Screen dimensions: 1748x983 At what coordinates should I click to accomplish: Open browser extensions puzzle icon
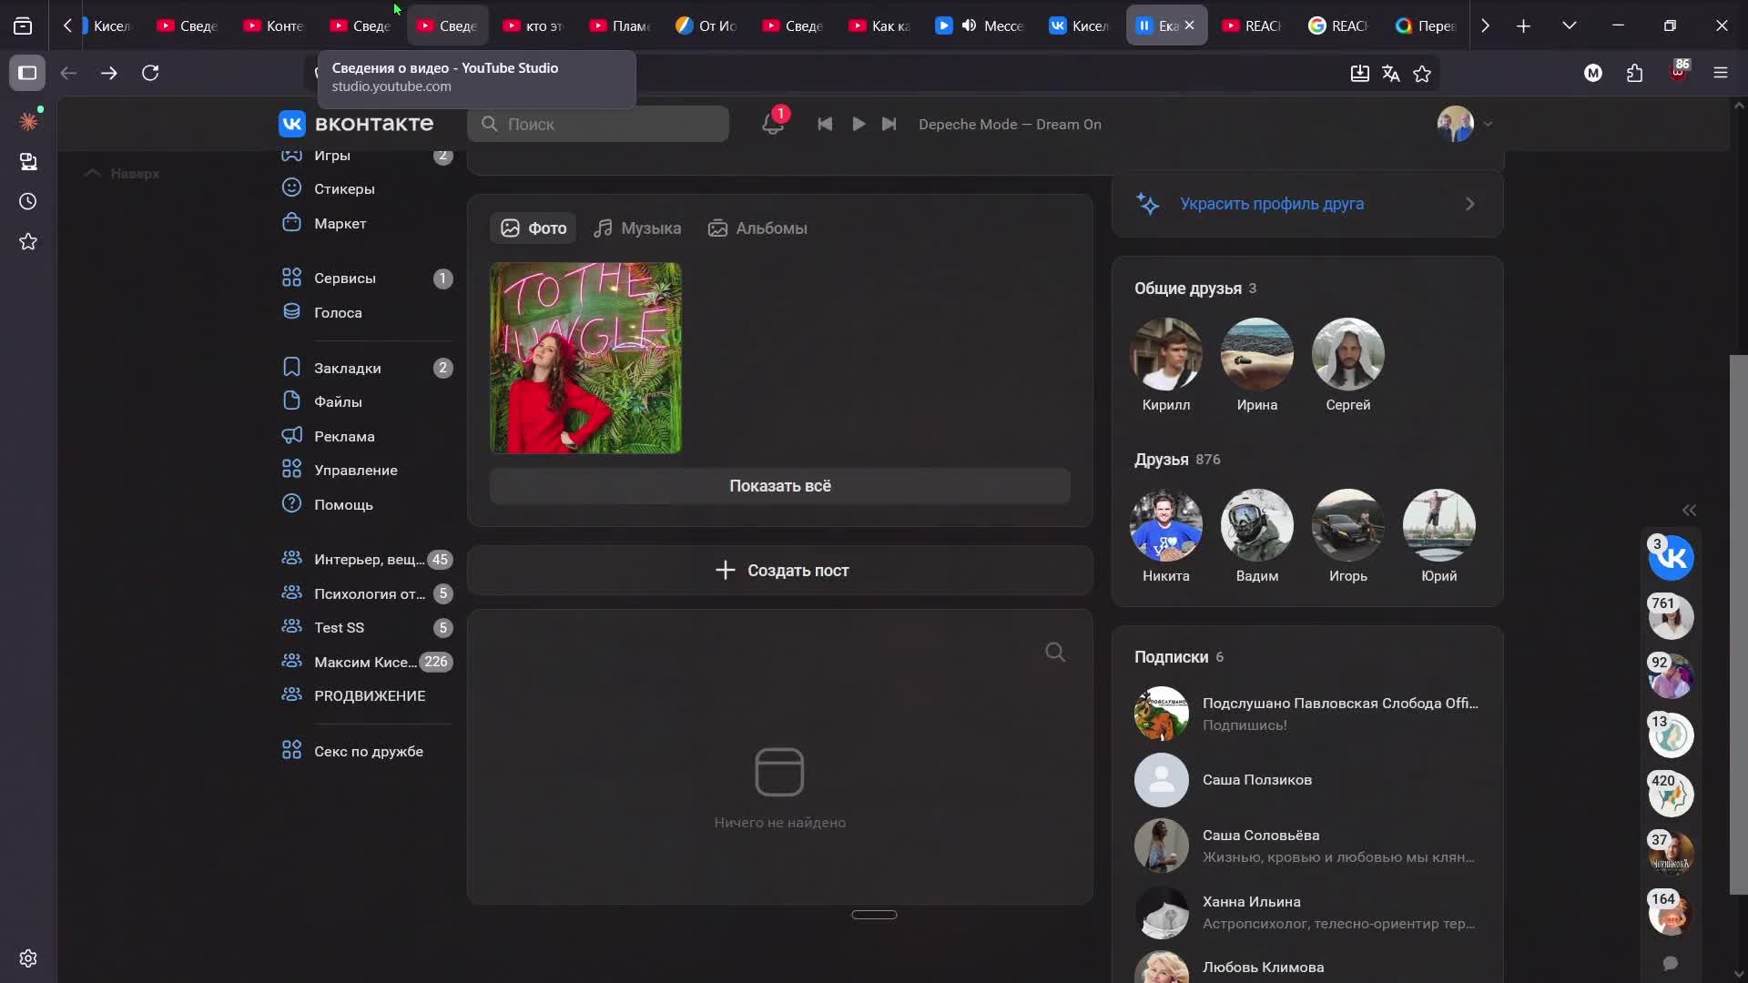point(1635,74)
